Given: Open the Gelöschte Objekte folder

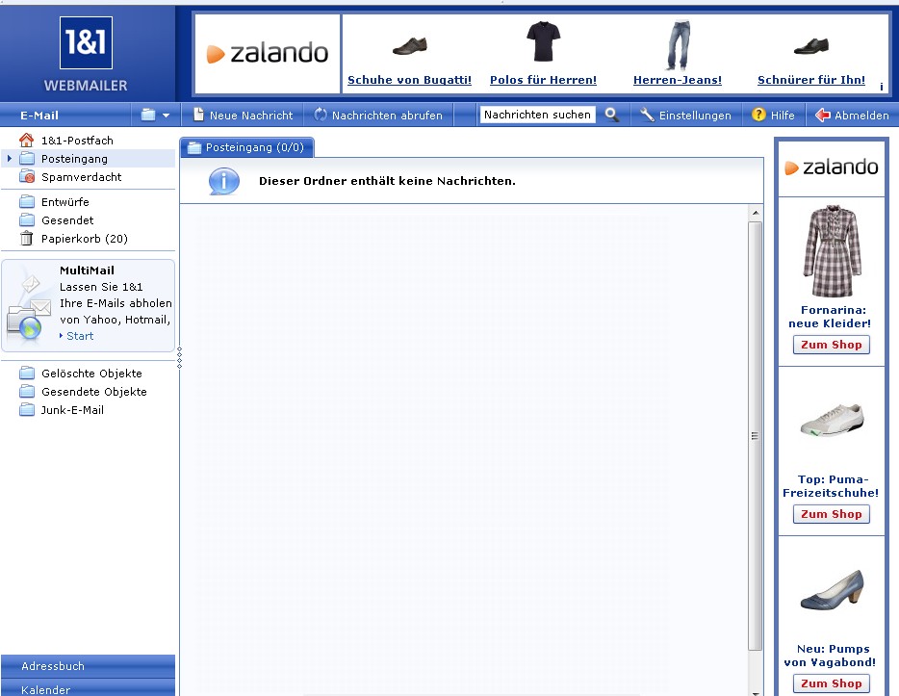Looking at the screenshot, I should click(x=91, y=374).
